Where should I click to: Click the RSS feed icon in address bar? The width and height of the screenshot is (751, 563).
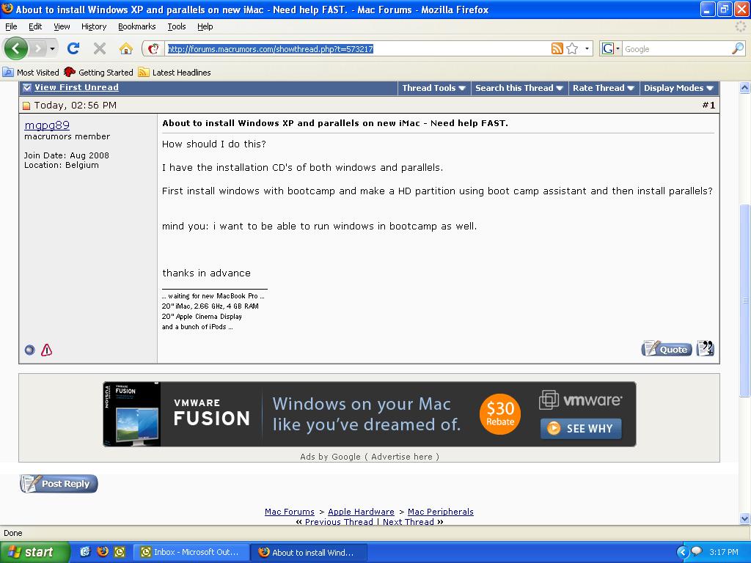(557, 48)
